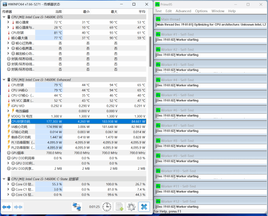Click the circle icon beside GPU频率
The width and height of the screenshot is (268, 216).
click(9, 153)
